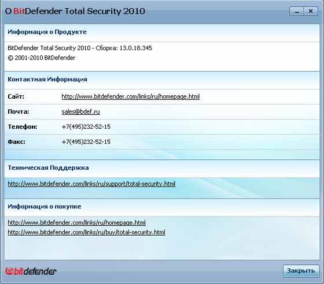Screen dimensions: 324x284
Task: Click the Закрыть button
Action: tap(301, 271)
